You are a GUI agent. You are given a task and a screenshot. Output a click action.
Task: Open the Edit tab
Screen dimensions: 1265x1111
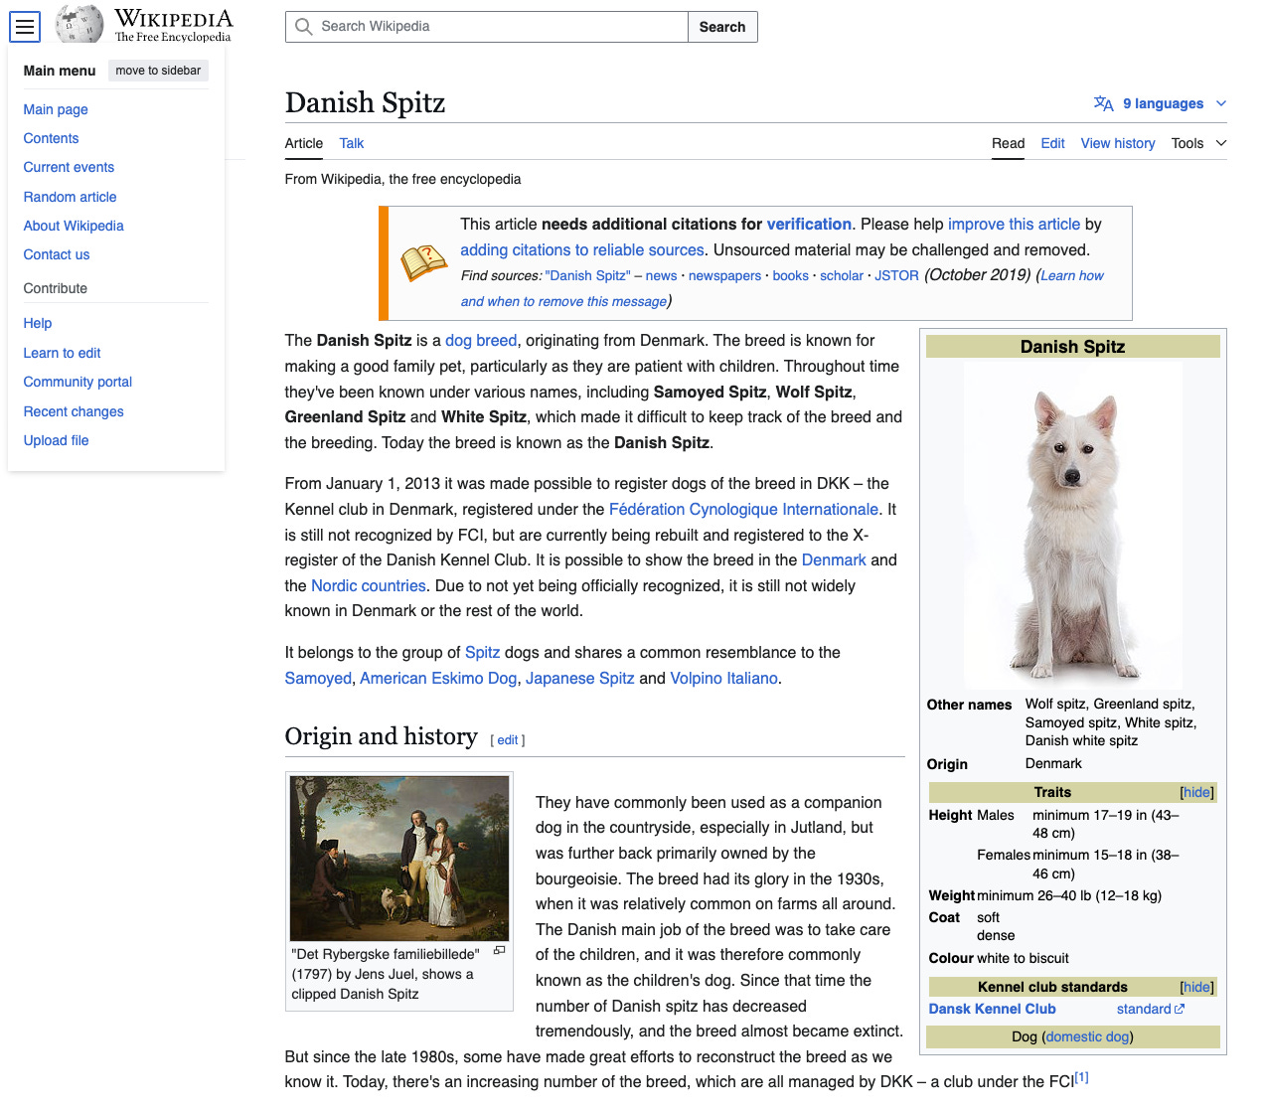tap(1052, 143)
